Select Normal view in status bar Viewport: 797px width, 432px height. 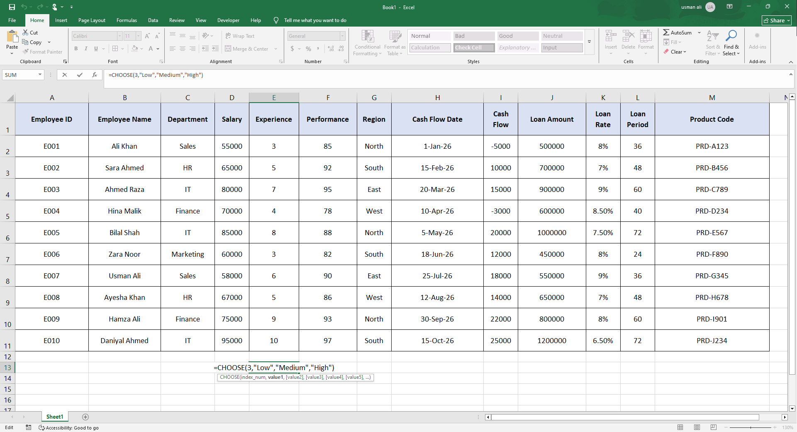pyautogui.click(x=680, y=427)
